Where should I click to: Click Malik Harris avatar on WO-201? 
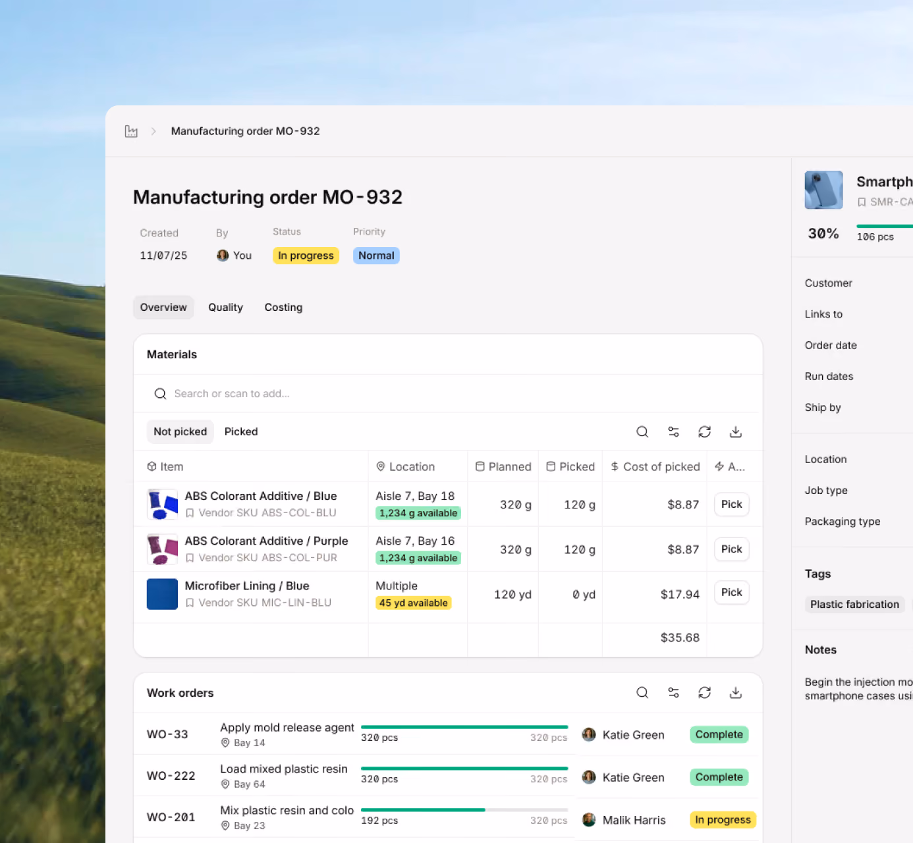(x=589, y=820)
